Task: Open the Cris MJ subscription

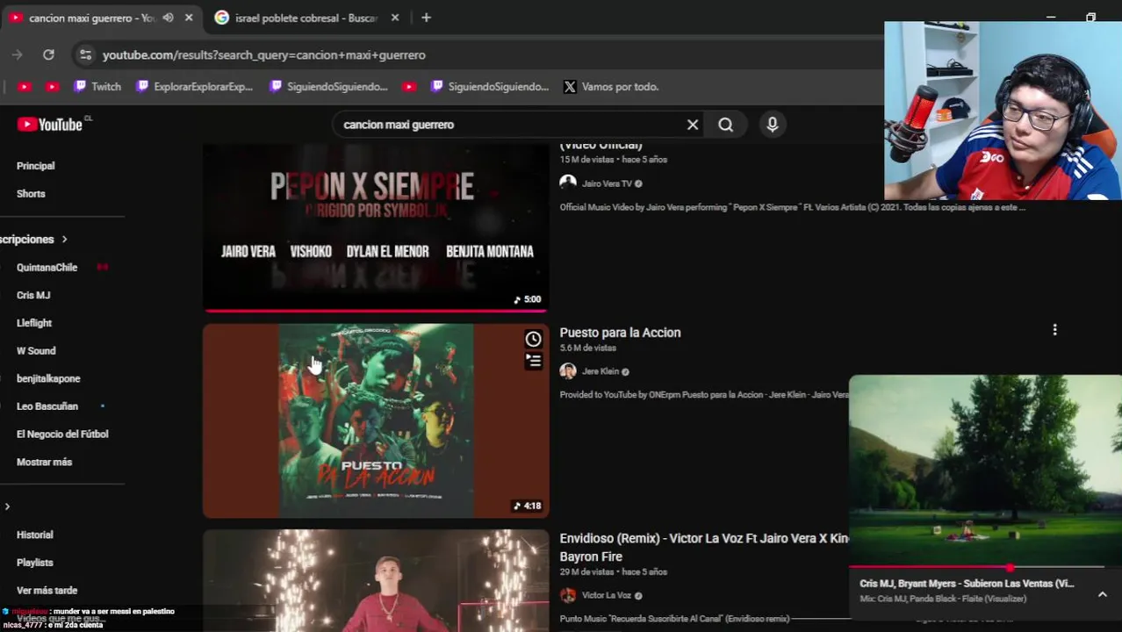Action: pyautogui.click(x=33, y=295)
